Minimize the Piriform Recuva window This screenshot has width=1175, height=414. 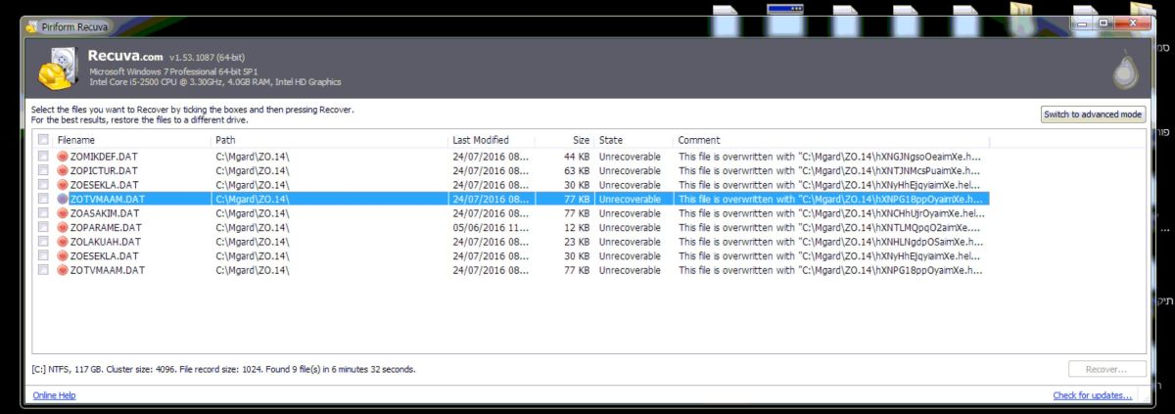pos(1081,22)
